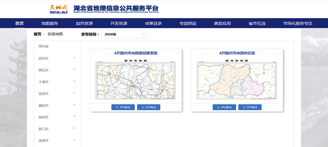Click the 天地图 MapWorld logo

pos(59,9)
